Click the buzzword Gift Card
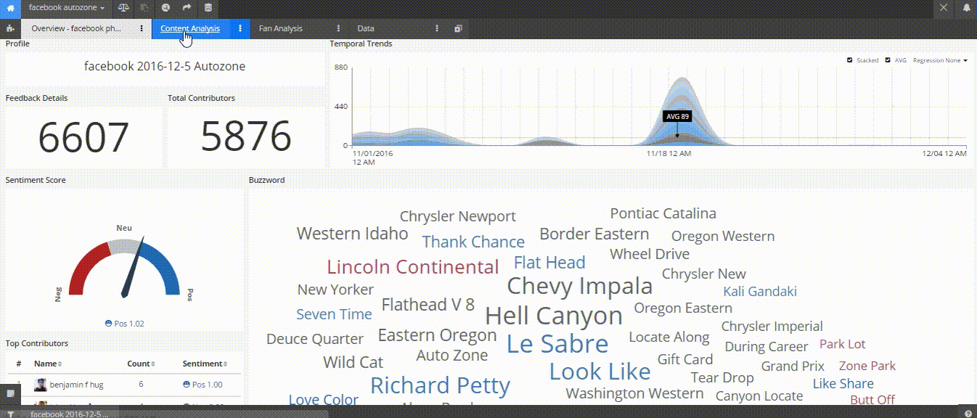The width and height of the screenshot is (977, 418). coord(685,359)
